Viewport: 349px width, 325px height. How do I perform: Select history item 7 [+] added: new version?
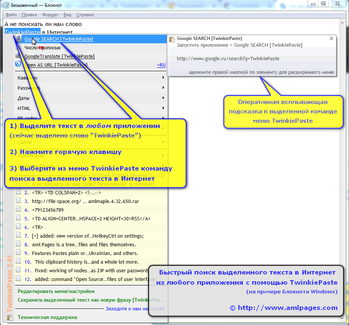[x=91, y=236]
